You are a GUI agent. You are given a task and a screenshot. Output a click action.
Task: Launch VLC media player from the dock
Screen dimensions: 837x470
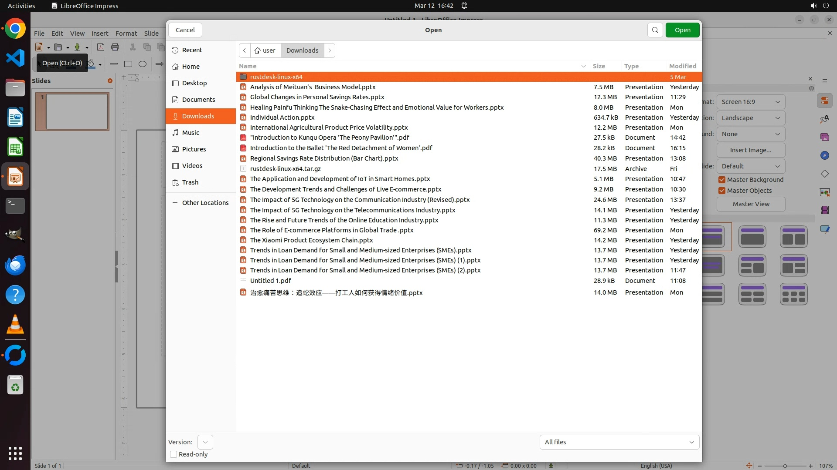15,325
